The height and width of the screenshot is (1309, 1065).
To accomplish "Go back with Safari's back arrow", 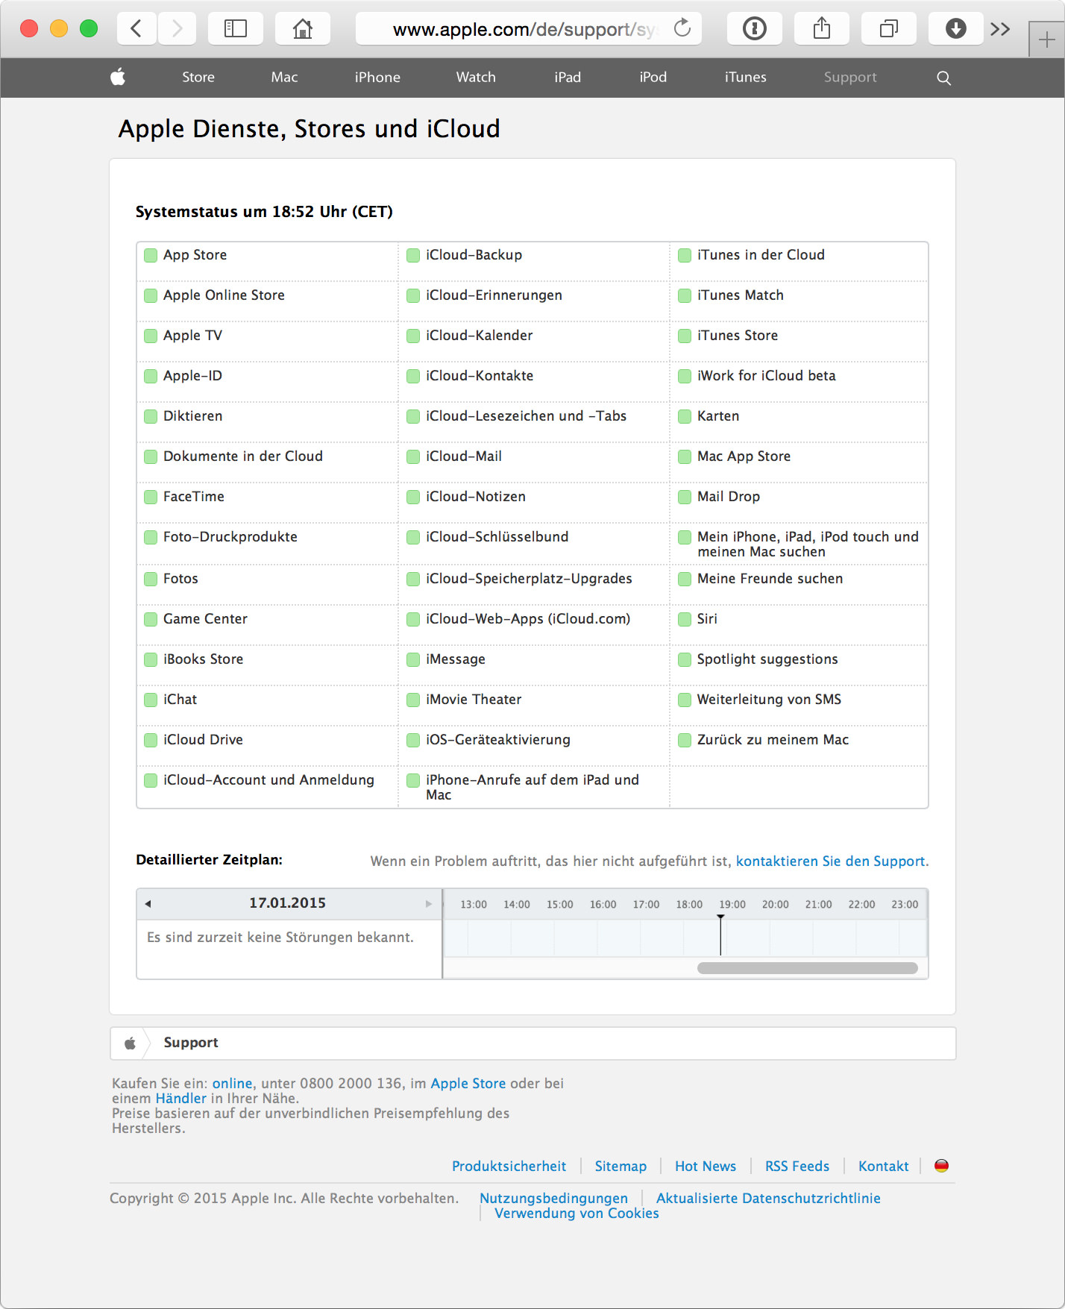I will [136, 29].
